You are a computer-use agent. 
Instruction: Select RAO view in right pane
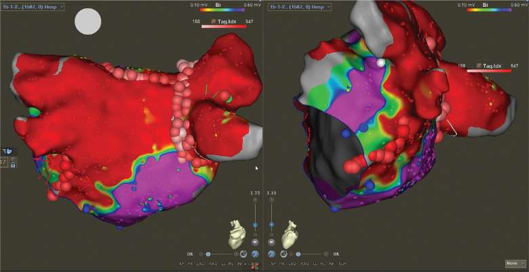coord(305,264)
